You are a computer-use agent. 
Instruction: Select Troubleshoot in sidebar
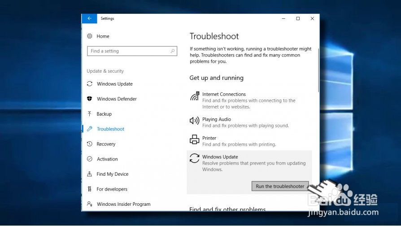[110, 129]
